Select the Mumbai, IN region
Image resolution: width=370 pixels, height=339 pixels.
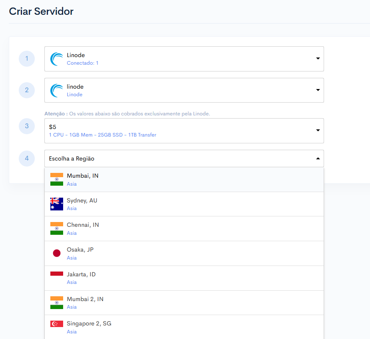pos(184,180)
